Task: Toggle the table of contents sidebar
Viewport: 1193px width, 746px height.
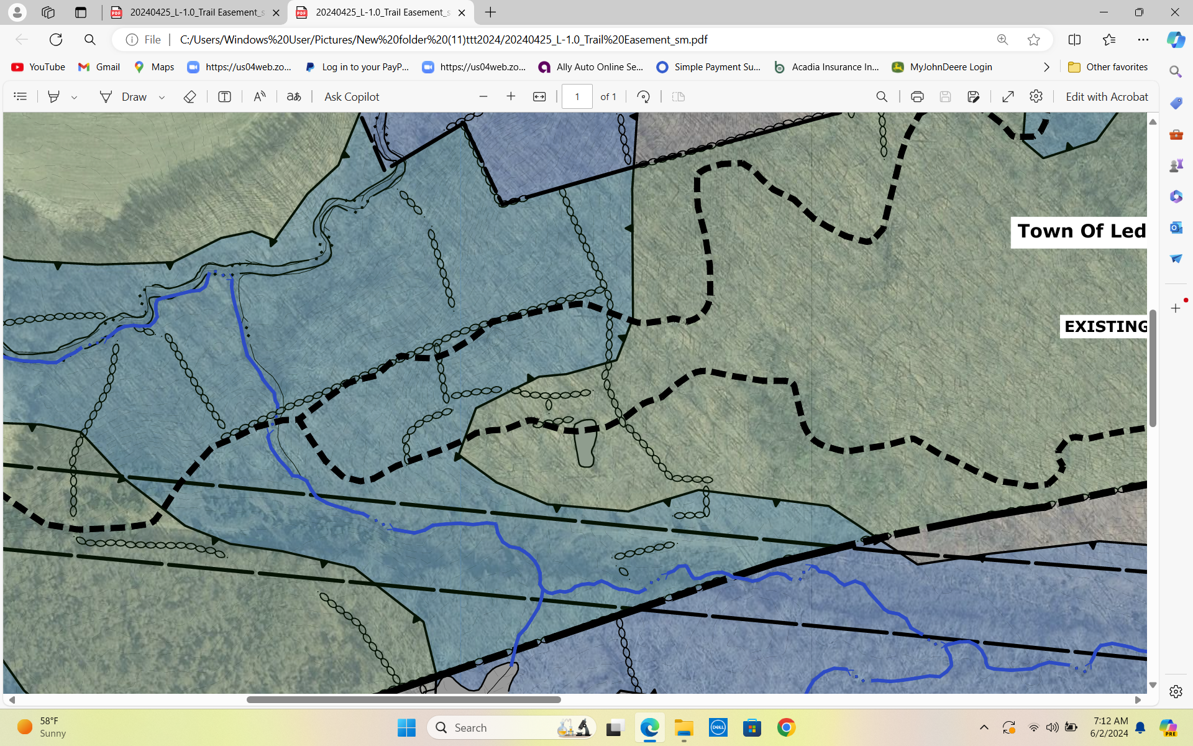Action: 21,96
